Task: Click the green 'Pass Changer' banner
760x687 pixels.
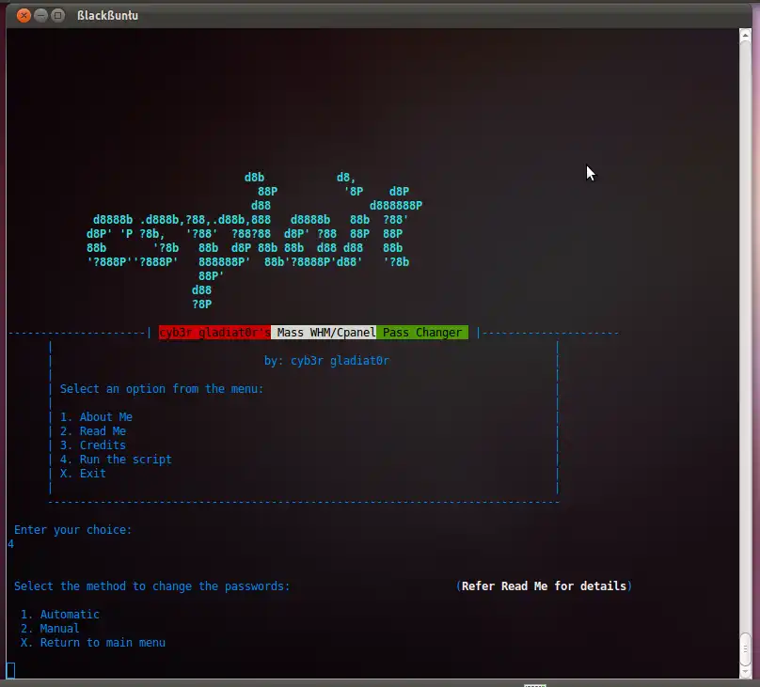Action: [422, 333]
